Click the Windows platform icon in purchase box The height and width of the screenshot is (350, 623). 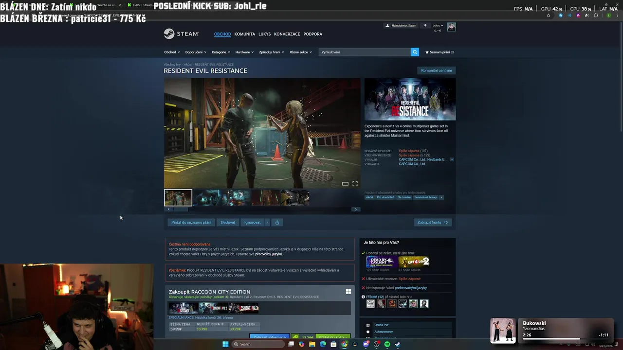point(348,292)
